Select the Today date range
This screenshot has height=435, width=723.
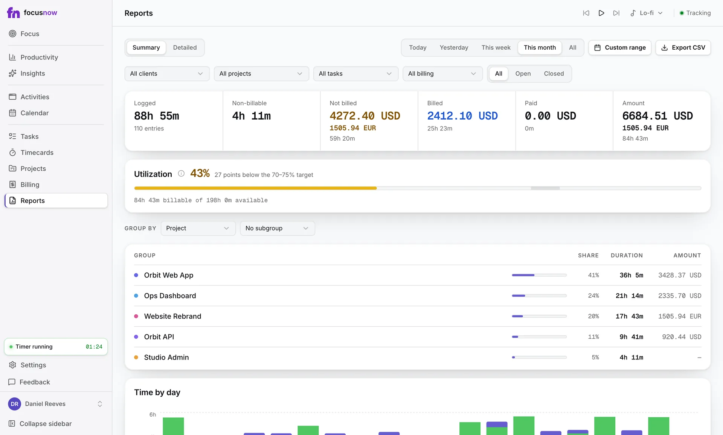[x=418, y=48]
